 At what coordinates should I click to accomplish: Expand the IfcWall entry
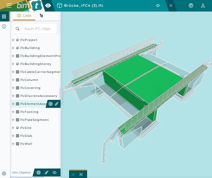coord(13,144)
